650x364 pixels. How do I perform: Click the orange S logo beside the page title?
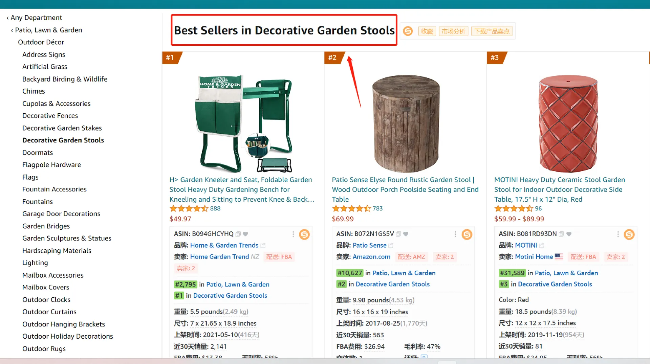tap(408, 31)
